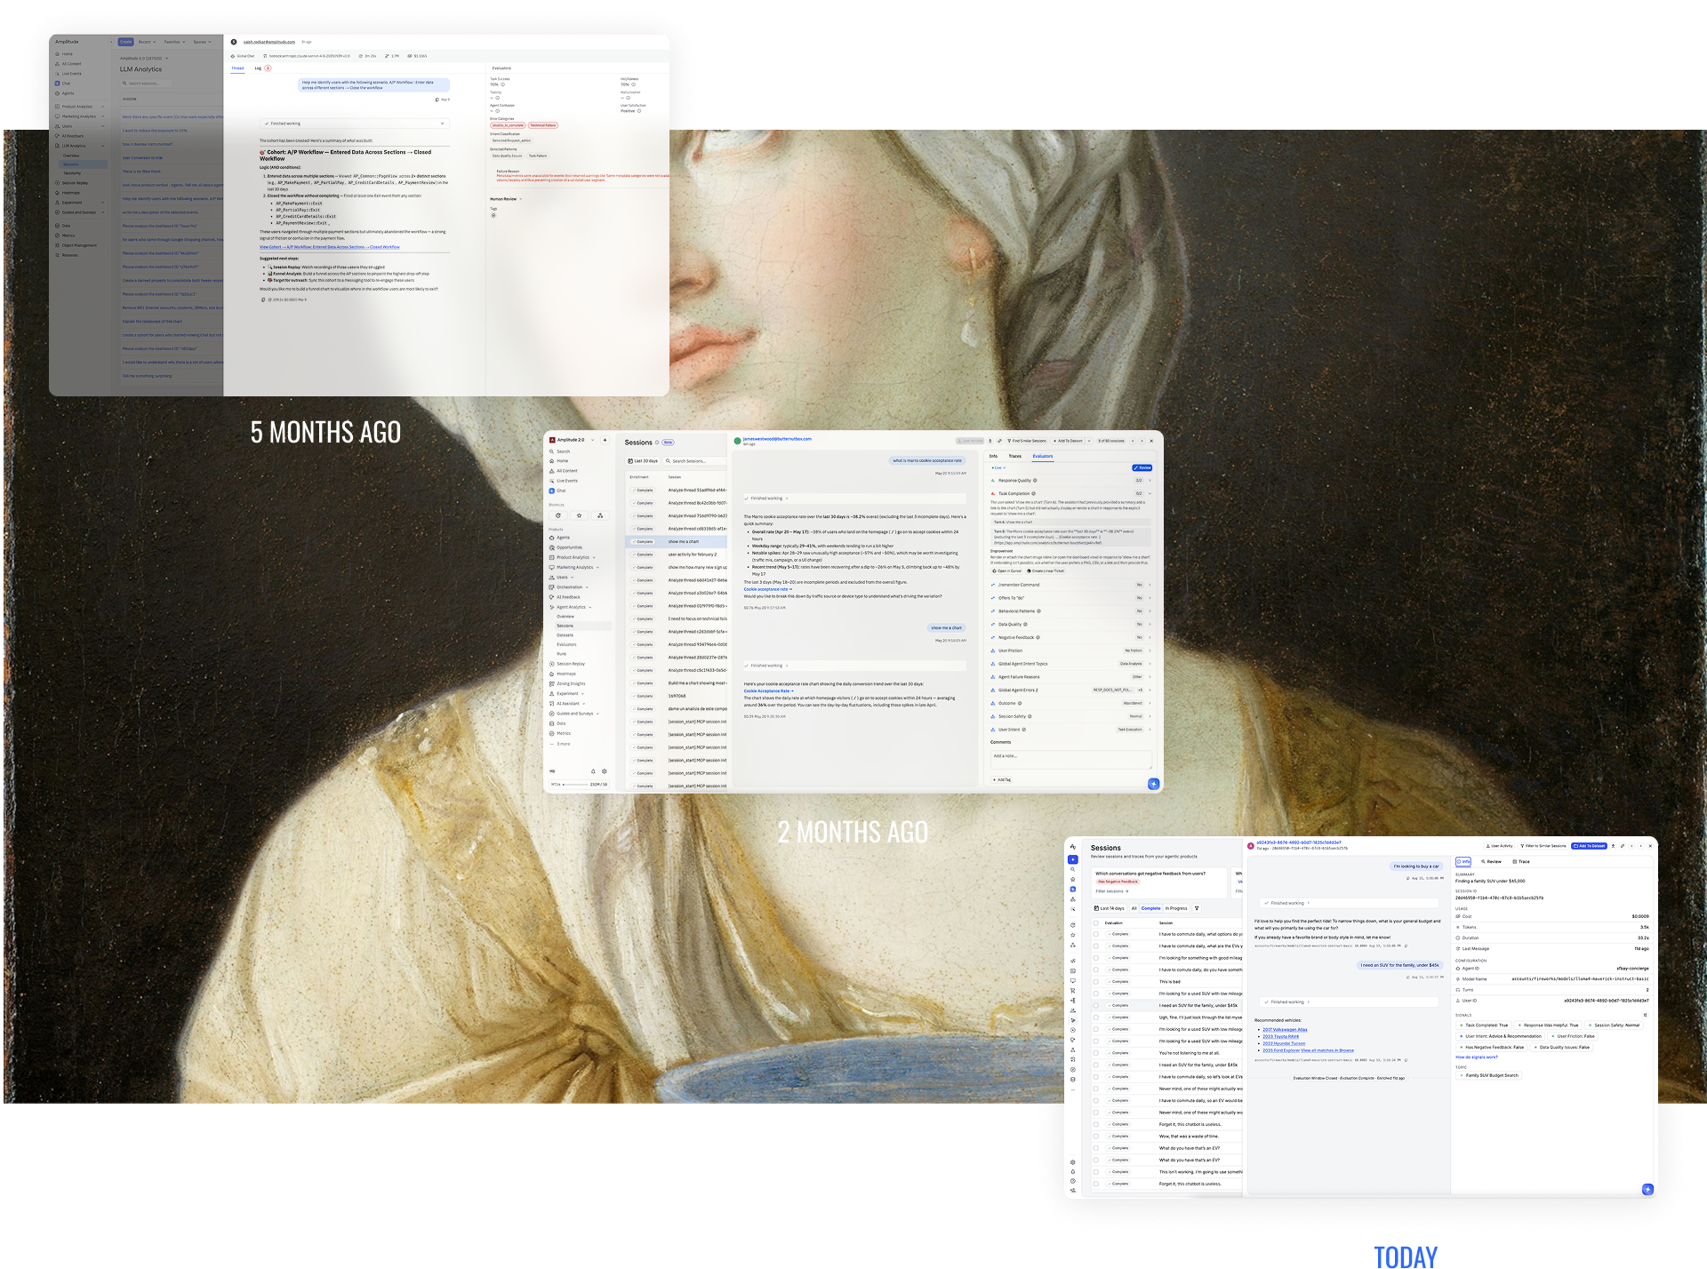Click the previous session arrow in the Today window
This screenshot has height=1269, width=1707.
1631,846
